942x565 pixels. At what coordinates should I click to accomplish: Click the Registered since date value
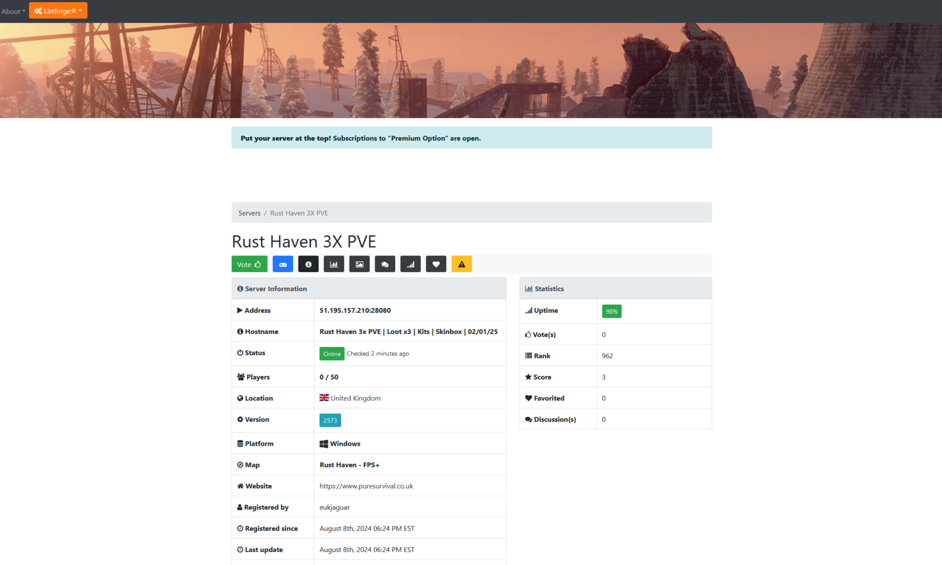click(x=367, y=529)
